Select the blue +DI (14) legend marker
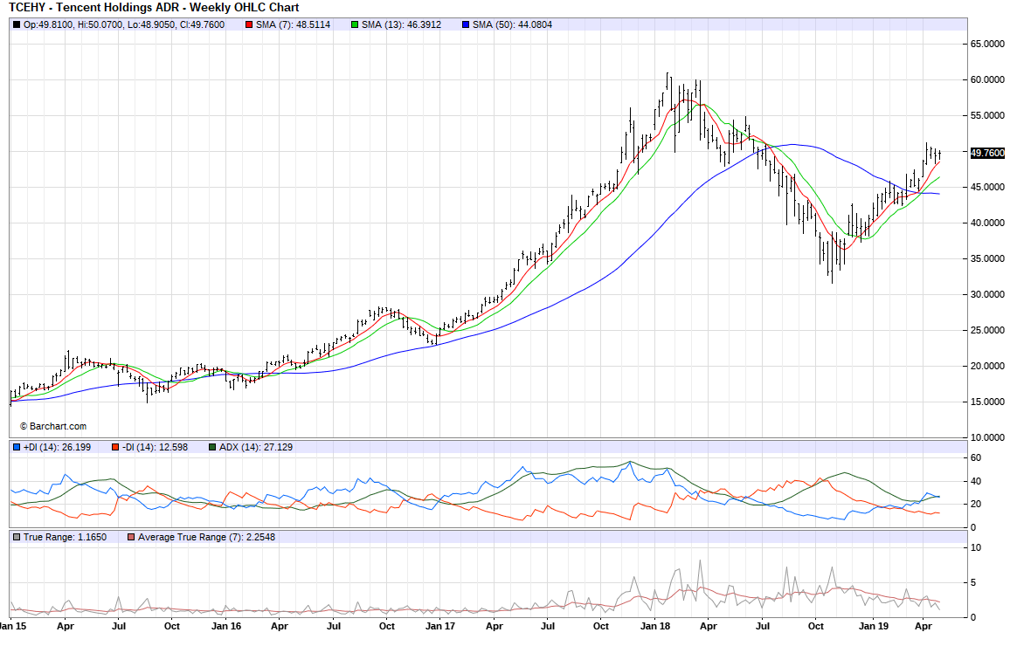The height and width of the screenshot is (653, 1010). coord(17,448)
